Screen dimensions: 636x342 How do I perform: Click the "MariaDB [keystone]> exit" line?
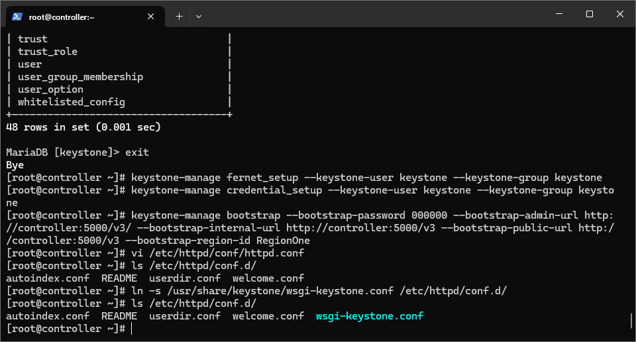coord(78,152)
